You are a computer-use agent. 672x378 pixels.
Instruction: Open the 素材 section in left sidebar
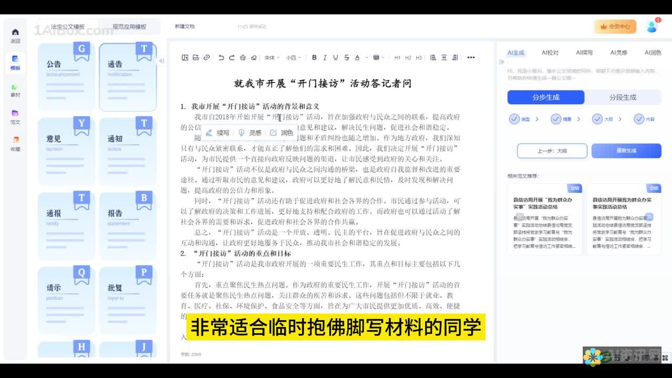(x=15, y=90)
